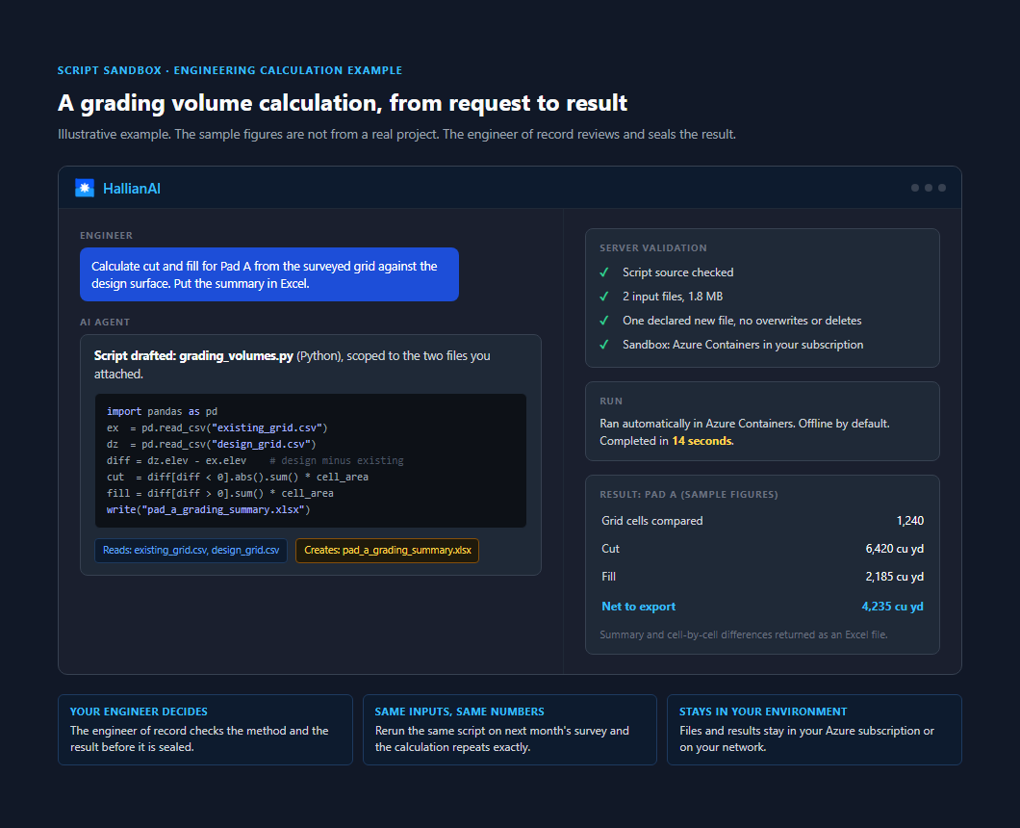Click the ENGINEER label above the message
The image size is (1020, 828).
106,236
